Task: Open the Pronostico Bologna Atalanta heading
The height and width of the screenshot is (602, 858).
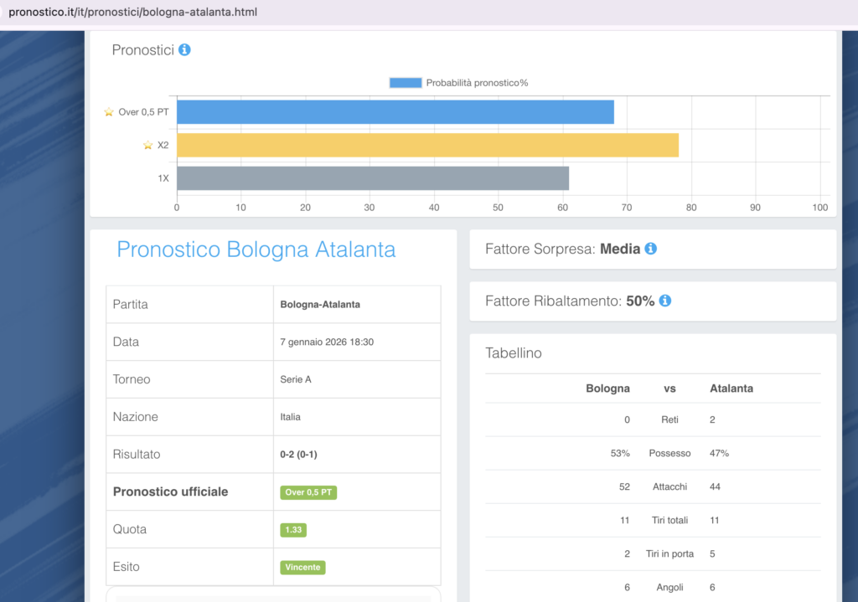Action: coord(256,250)
